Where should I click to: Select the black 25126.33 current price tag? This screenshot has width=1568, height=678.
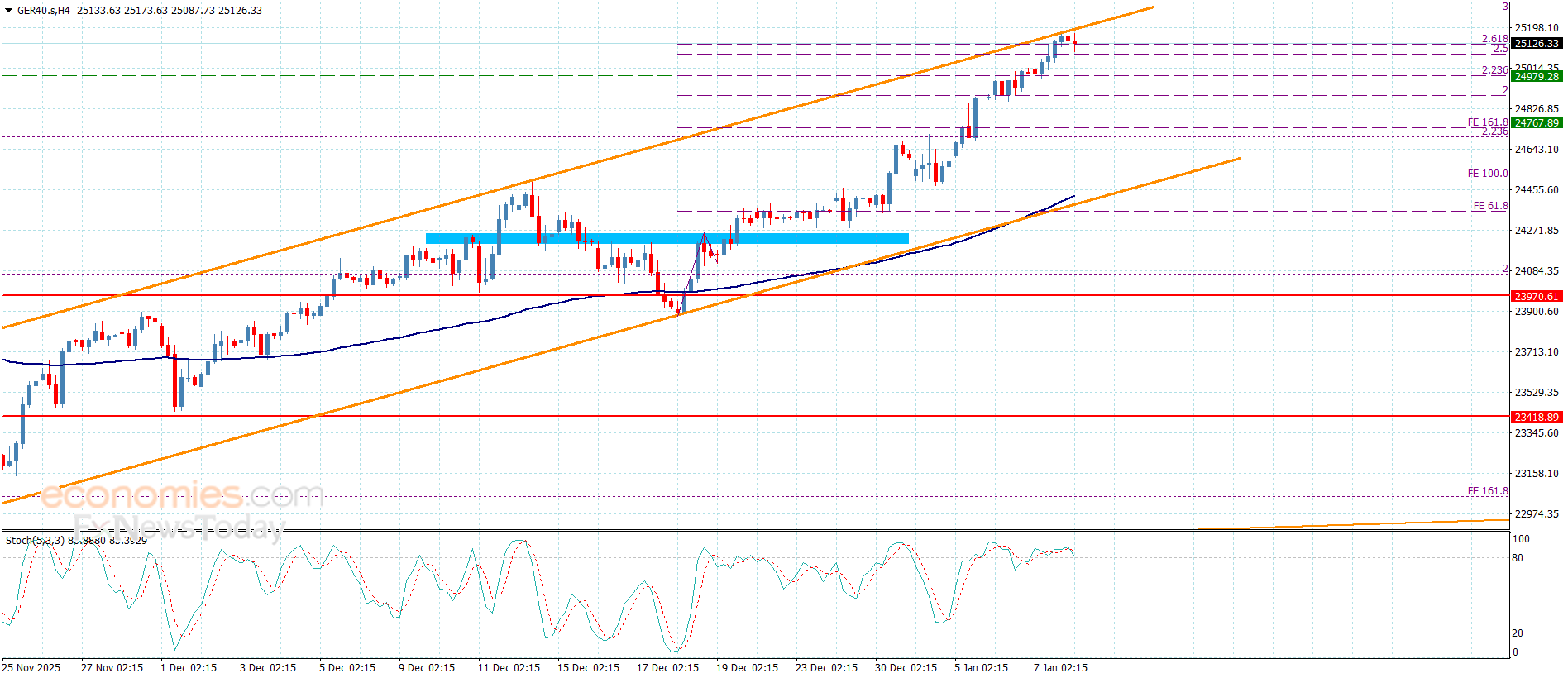click(x=1536, y=44)
